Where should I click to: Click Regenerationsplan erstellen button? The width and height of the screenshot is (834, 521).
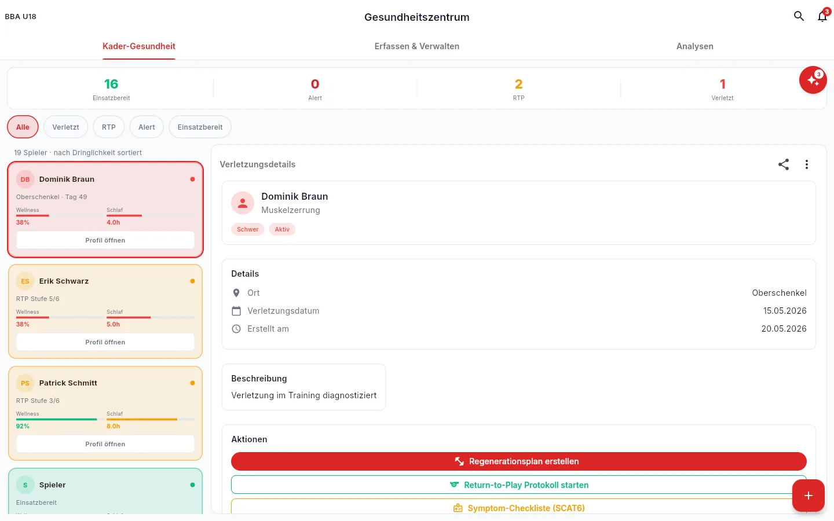pyautogui.click(x=519, y=461)
